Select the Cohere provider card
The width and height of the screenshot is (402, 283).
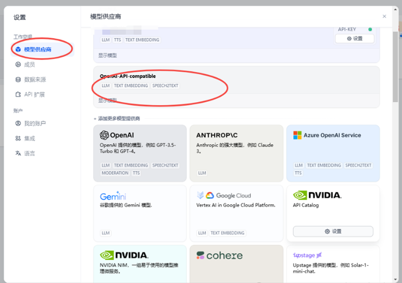(236, 264)
